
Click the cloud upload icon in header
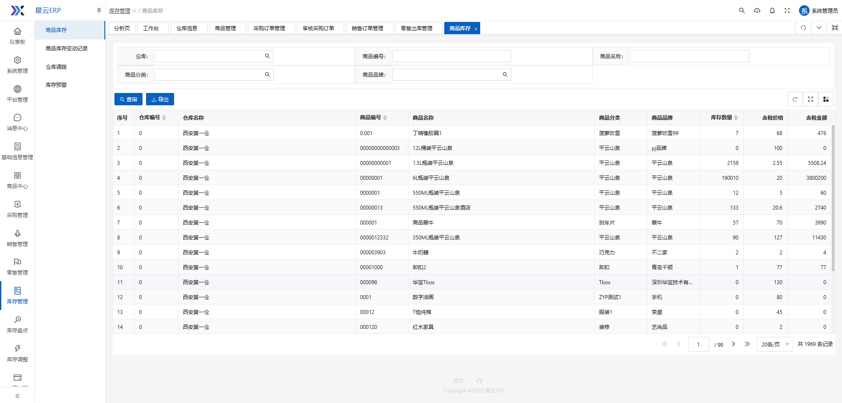tap(757, 11)
